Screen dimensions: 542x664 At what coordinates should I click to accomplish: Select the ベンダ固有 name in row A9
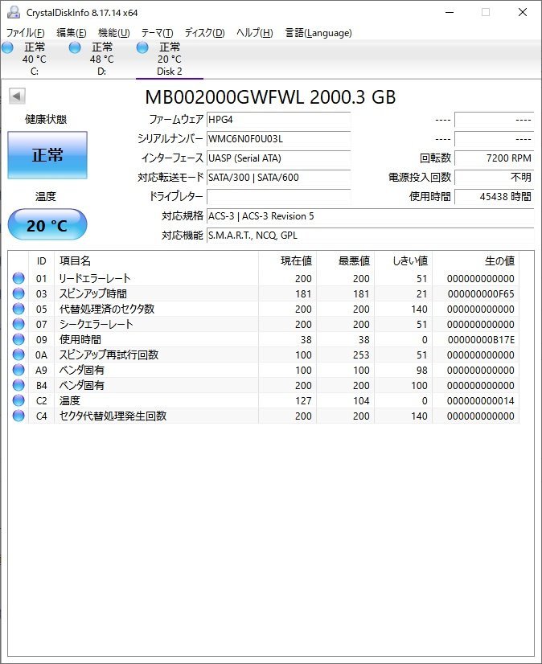point(81,370)
